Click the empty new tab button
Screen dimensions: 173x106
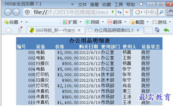148,30
